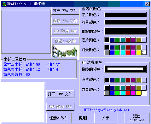Pick yellow in 选择单色 前景颜色 swatches
Viewport: 151px width, 124px height.
click(139, 93)
